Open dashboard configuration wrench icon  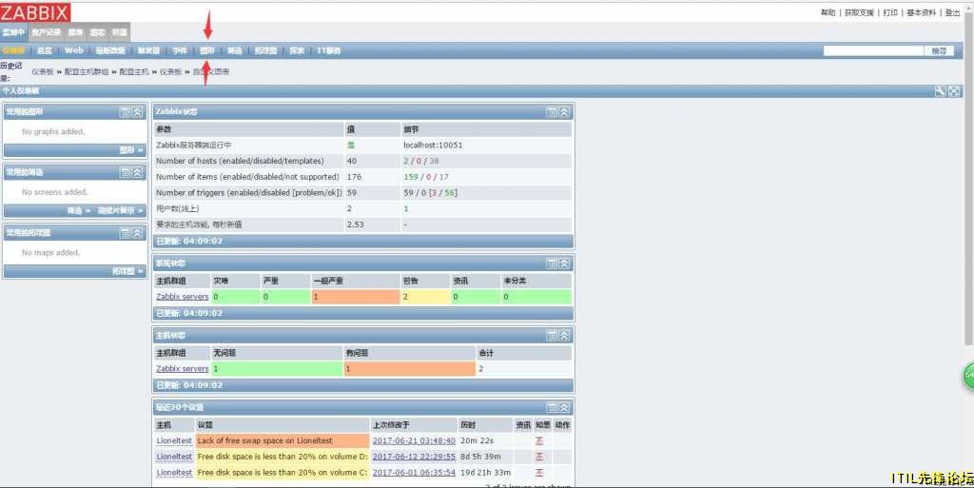pyautogui.click(x=941, y=91)
